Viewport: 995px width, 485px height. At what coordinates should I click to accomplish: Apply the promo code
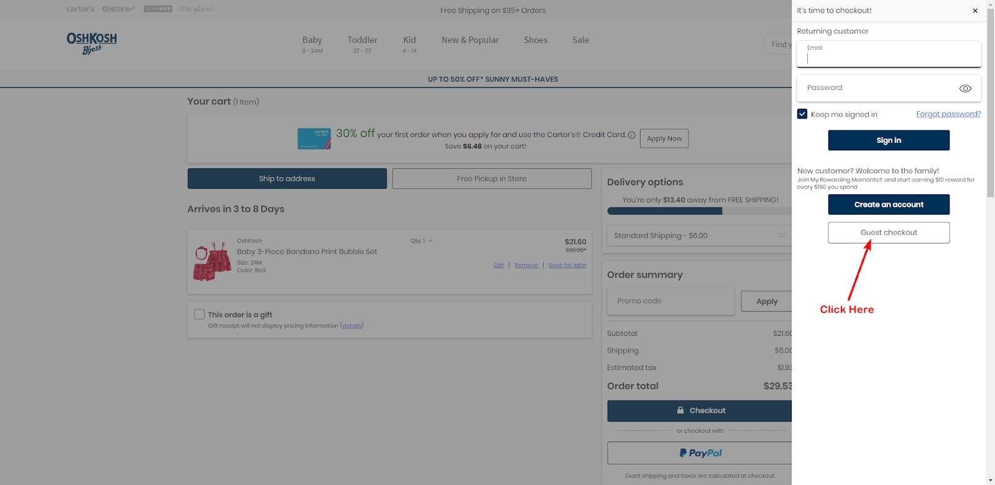pyautogui.click(x=766, y=301)
